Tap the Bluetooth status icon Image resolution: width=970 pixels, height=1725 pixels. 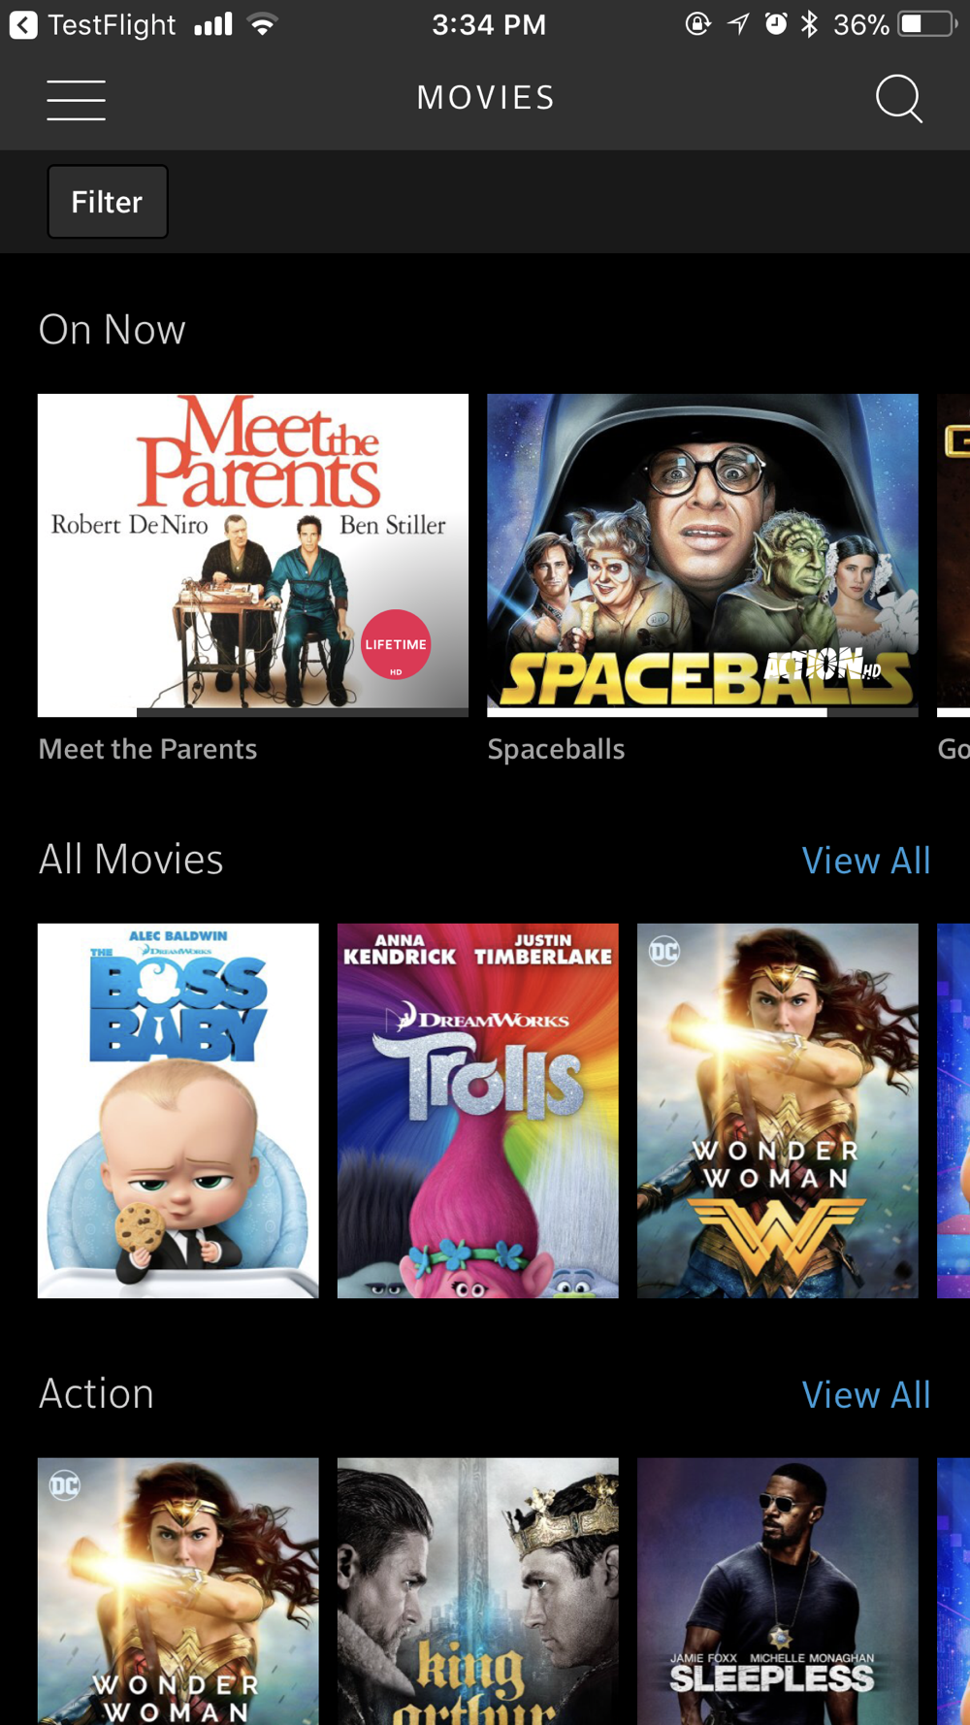809,24
